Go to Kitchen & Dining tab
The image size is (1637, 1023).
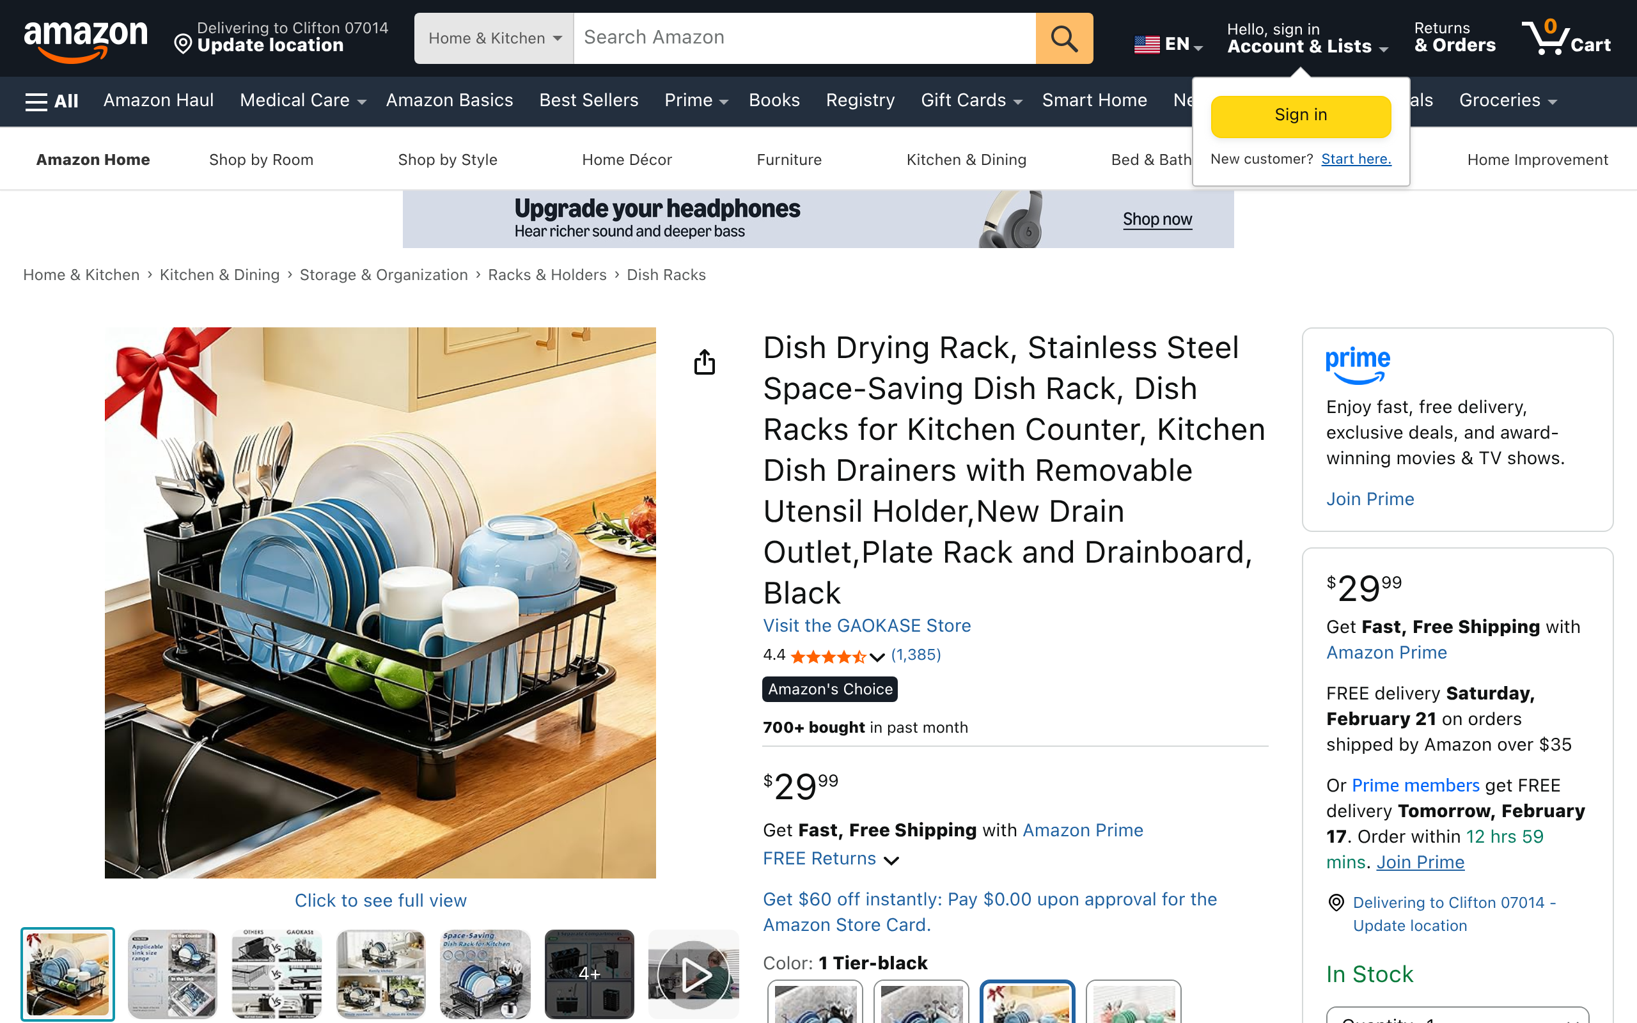pyautogui.click(x=966, y=160)
